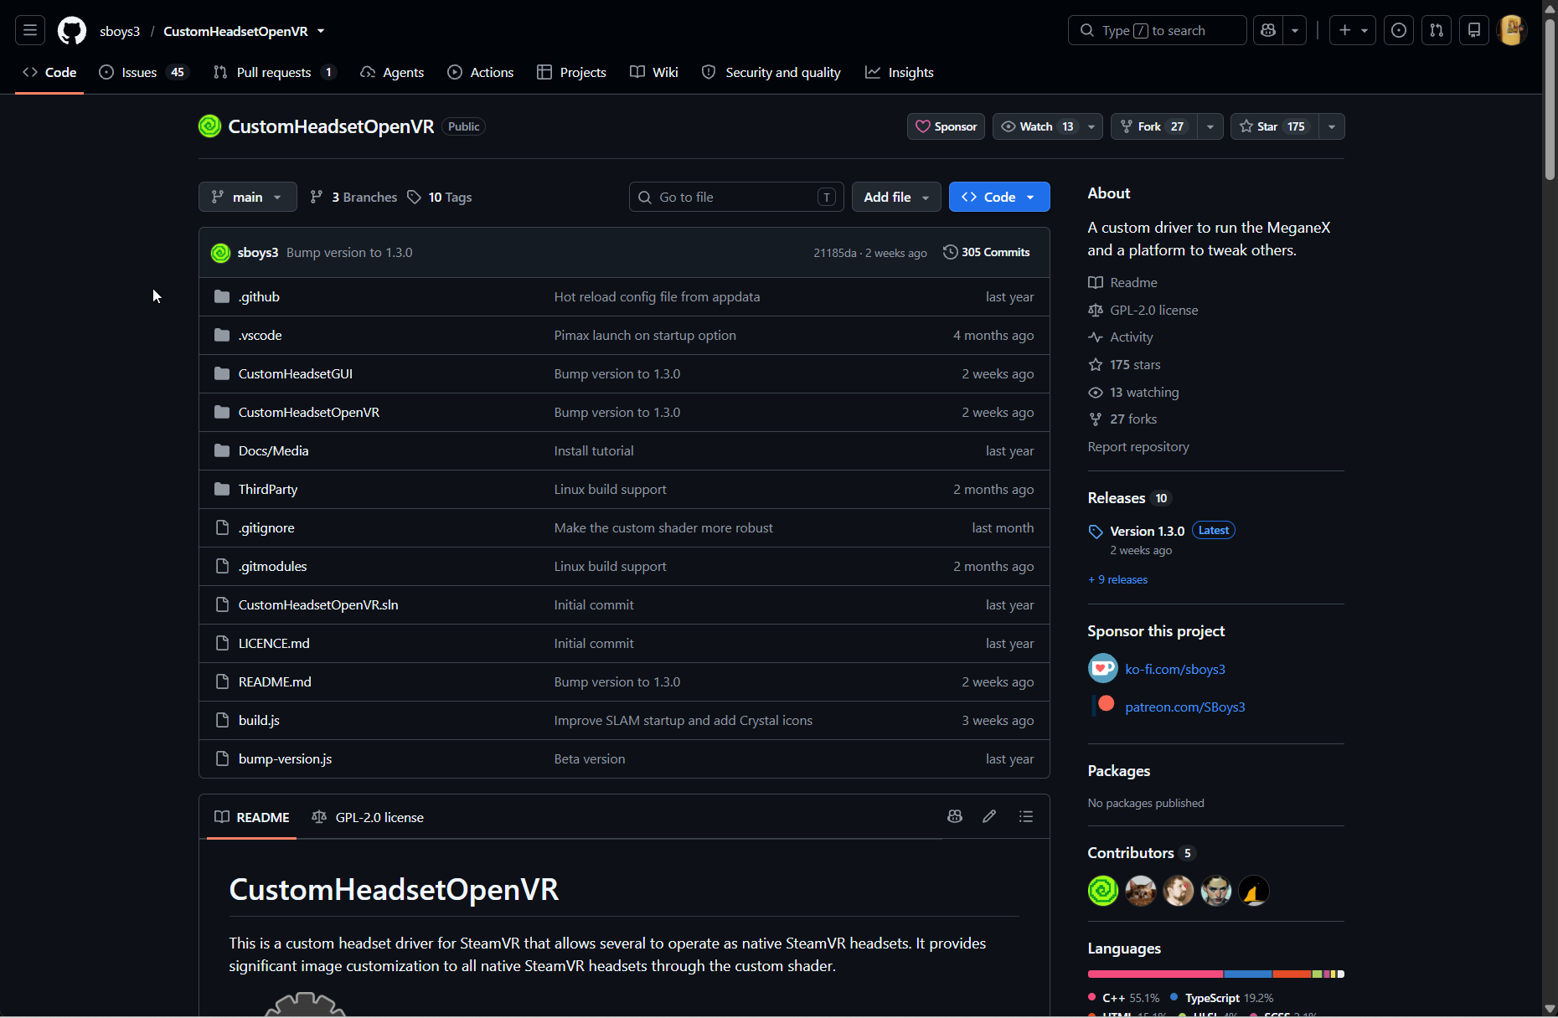The image size is (1558, 1018).
Task: Open the main branch selector
Action: click(248, 198)
